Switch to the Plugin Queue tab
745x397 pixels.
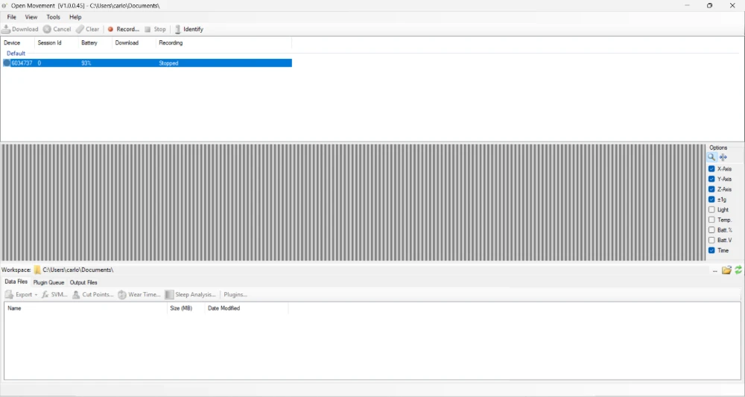[x=48, y=282]
